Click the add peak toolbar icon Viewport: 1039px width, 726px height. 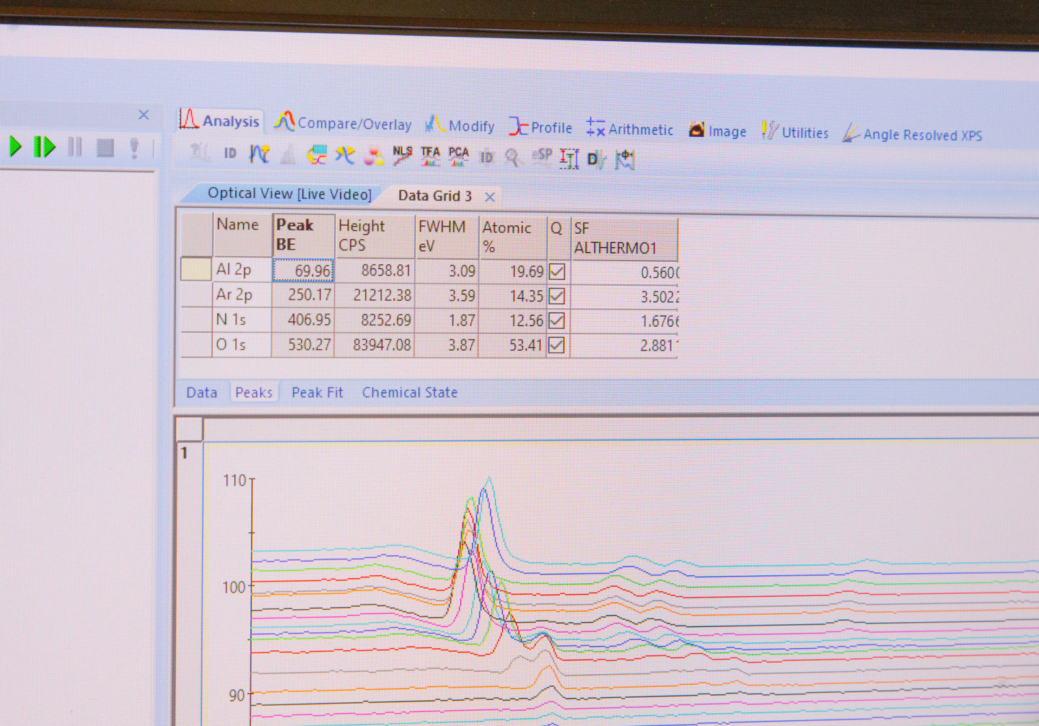point(259,153)
